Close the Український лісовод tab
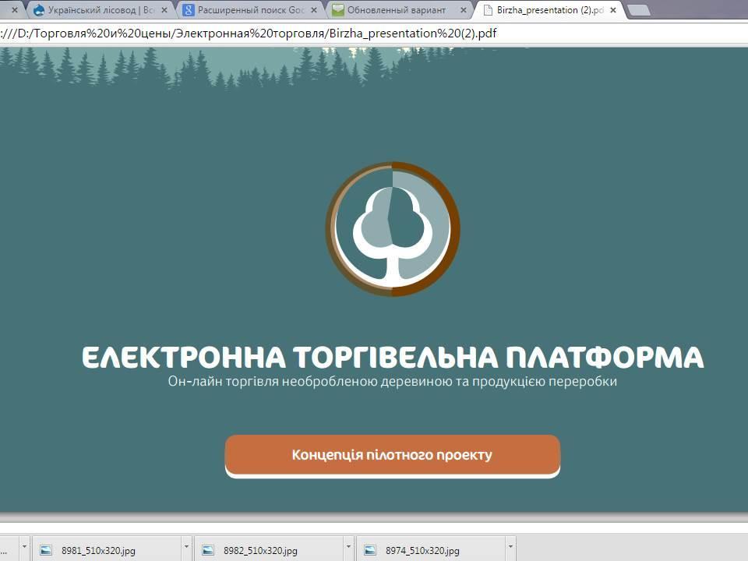Viewport: 748px width, 561px height. 164,11
